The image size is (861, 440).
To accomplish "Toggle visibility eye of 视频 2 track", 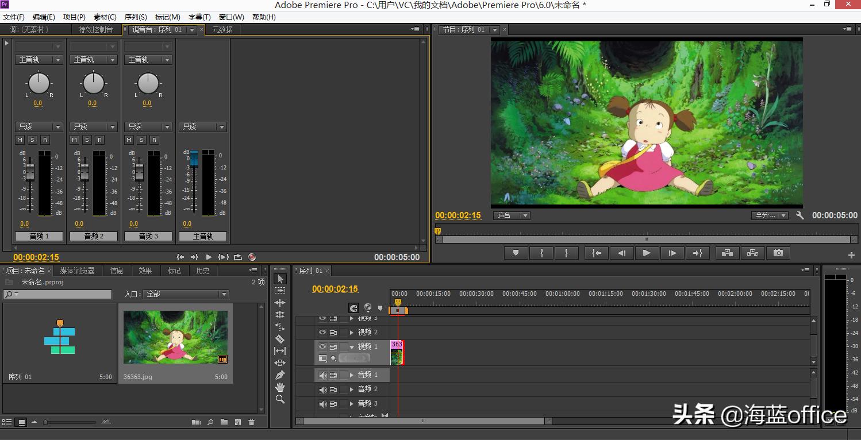I will coord(322,332).
